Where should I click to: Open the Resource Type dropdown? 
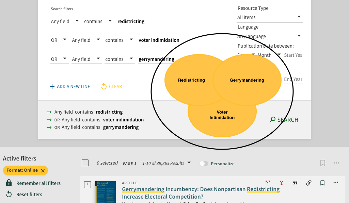coord(270,17)
